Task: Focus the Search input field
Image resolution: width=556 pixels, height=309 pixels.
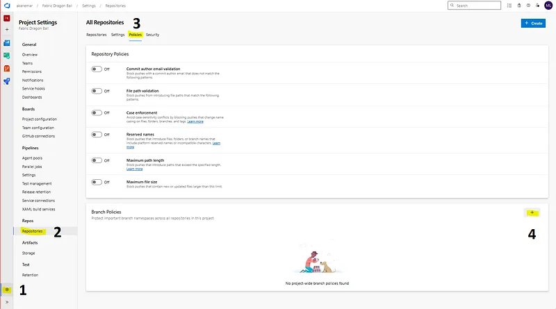Action: (x=474, y=6)
